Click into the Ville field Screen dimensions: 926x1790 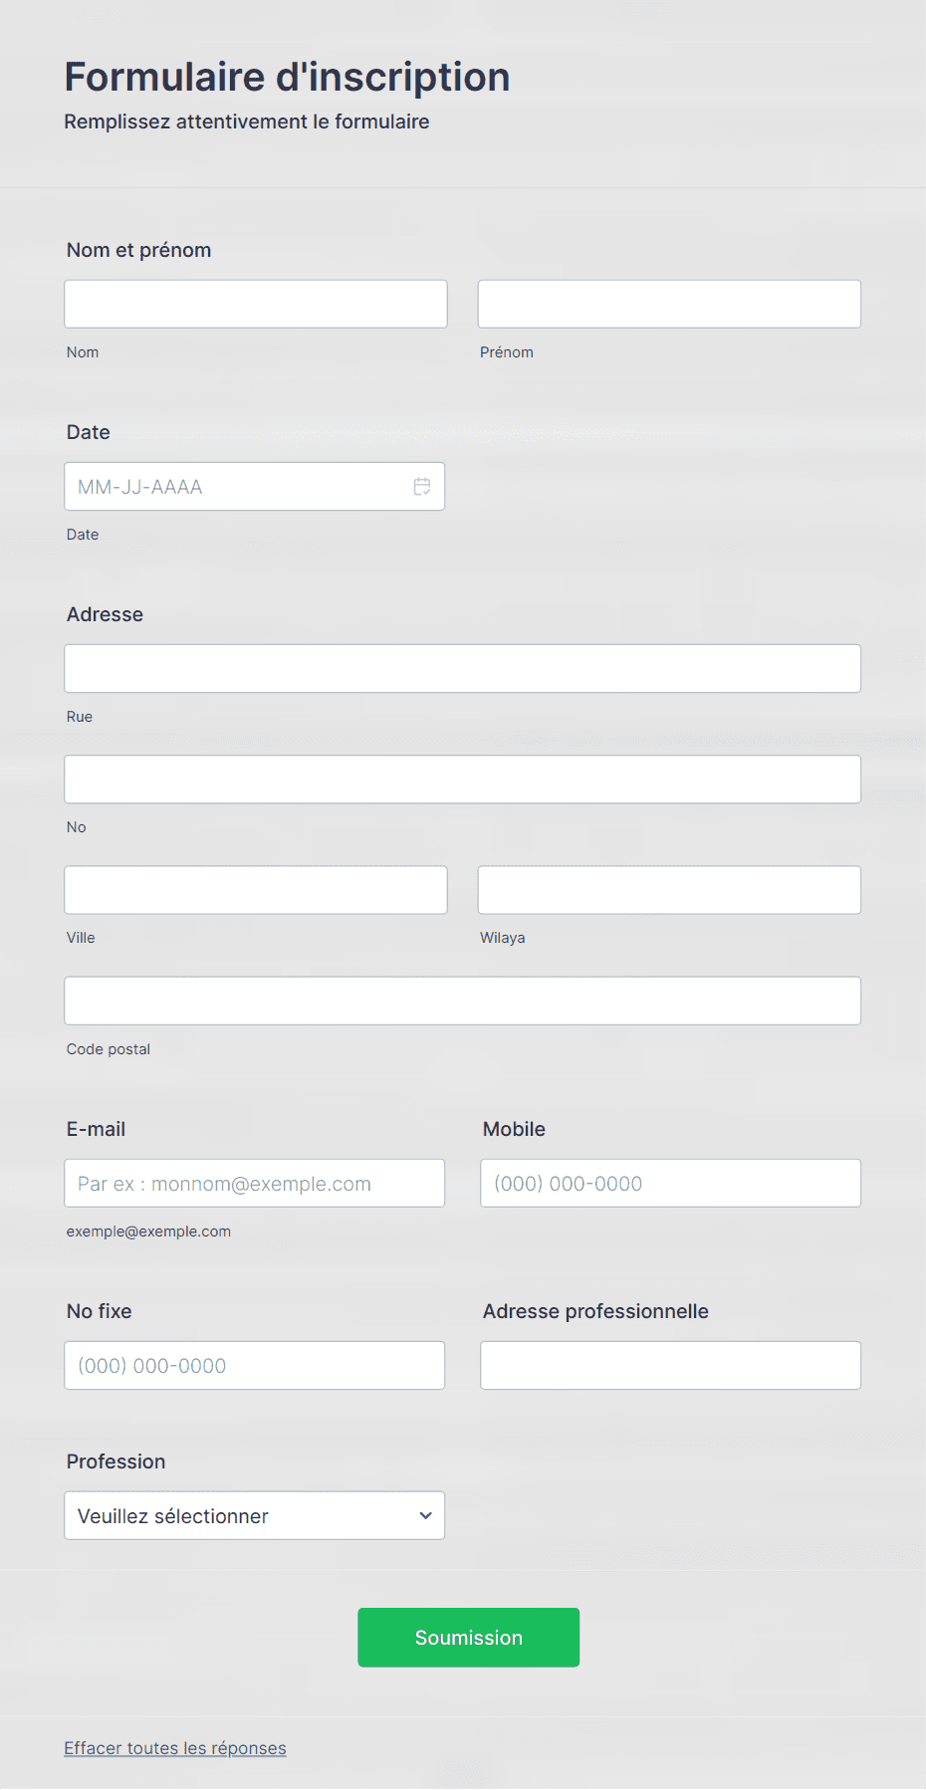(x=256, y=890)
